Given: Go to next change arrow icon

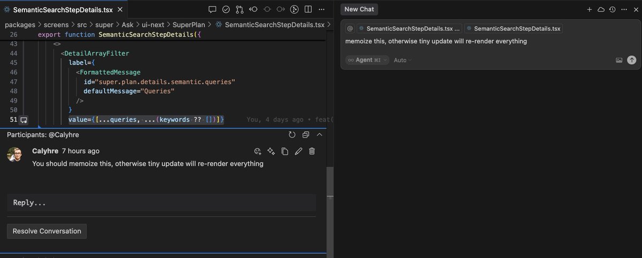Looking at the screenshot, I should click(x=280, y=9).
